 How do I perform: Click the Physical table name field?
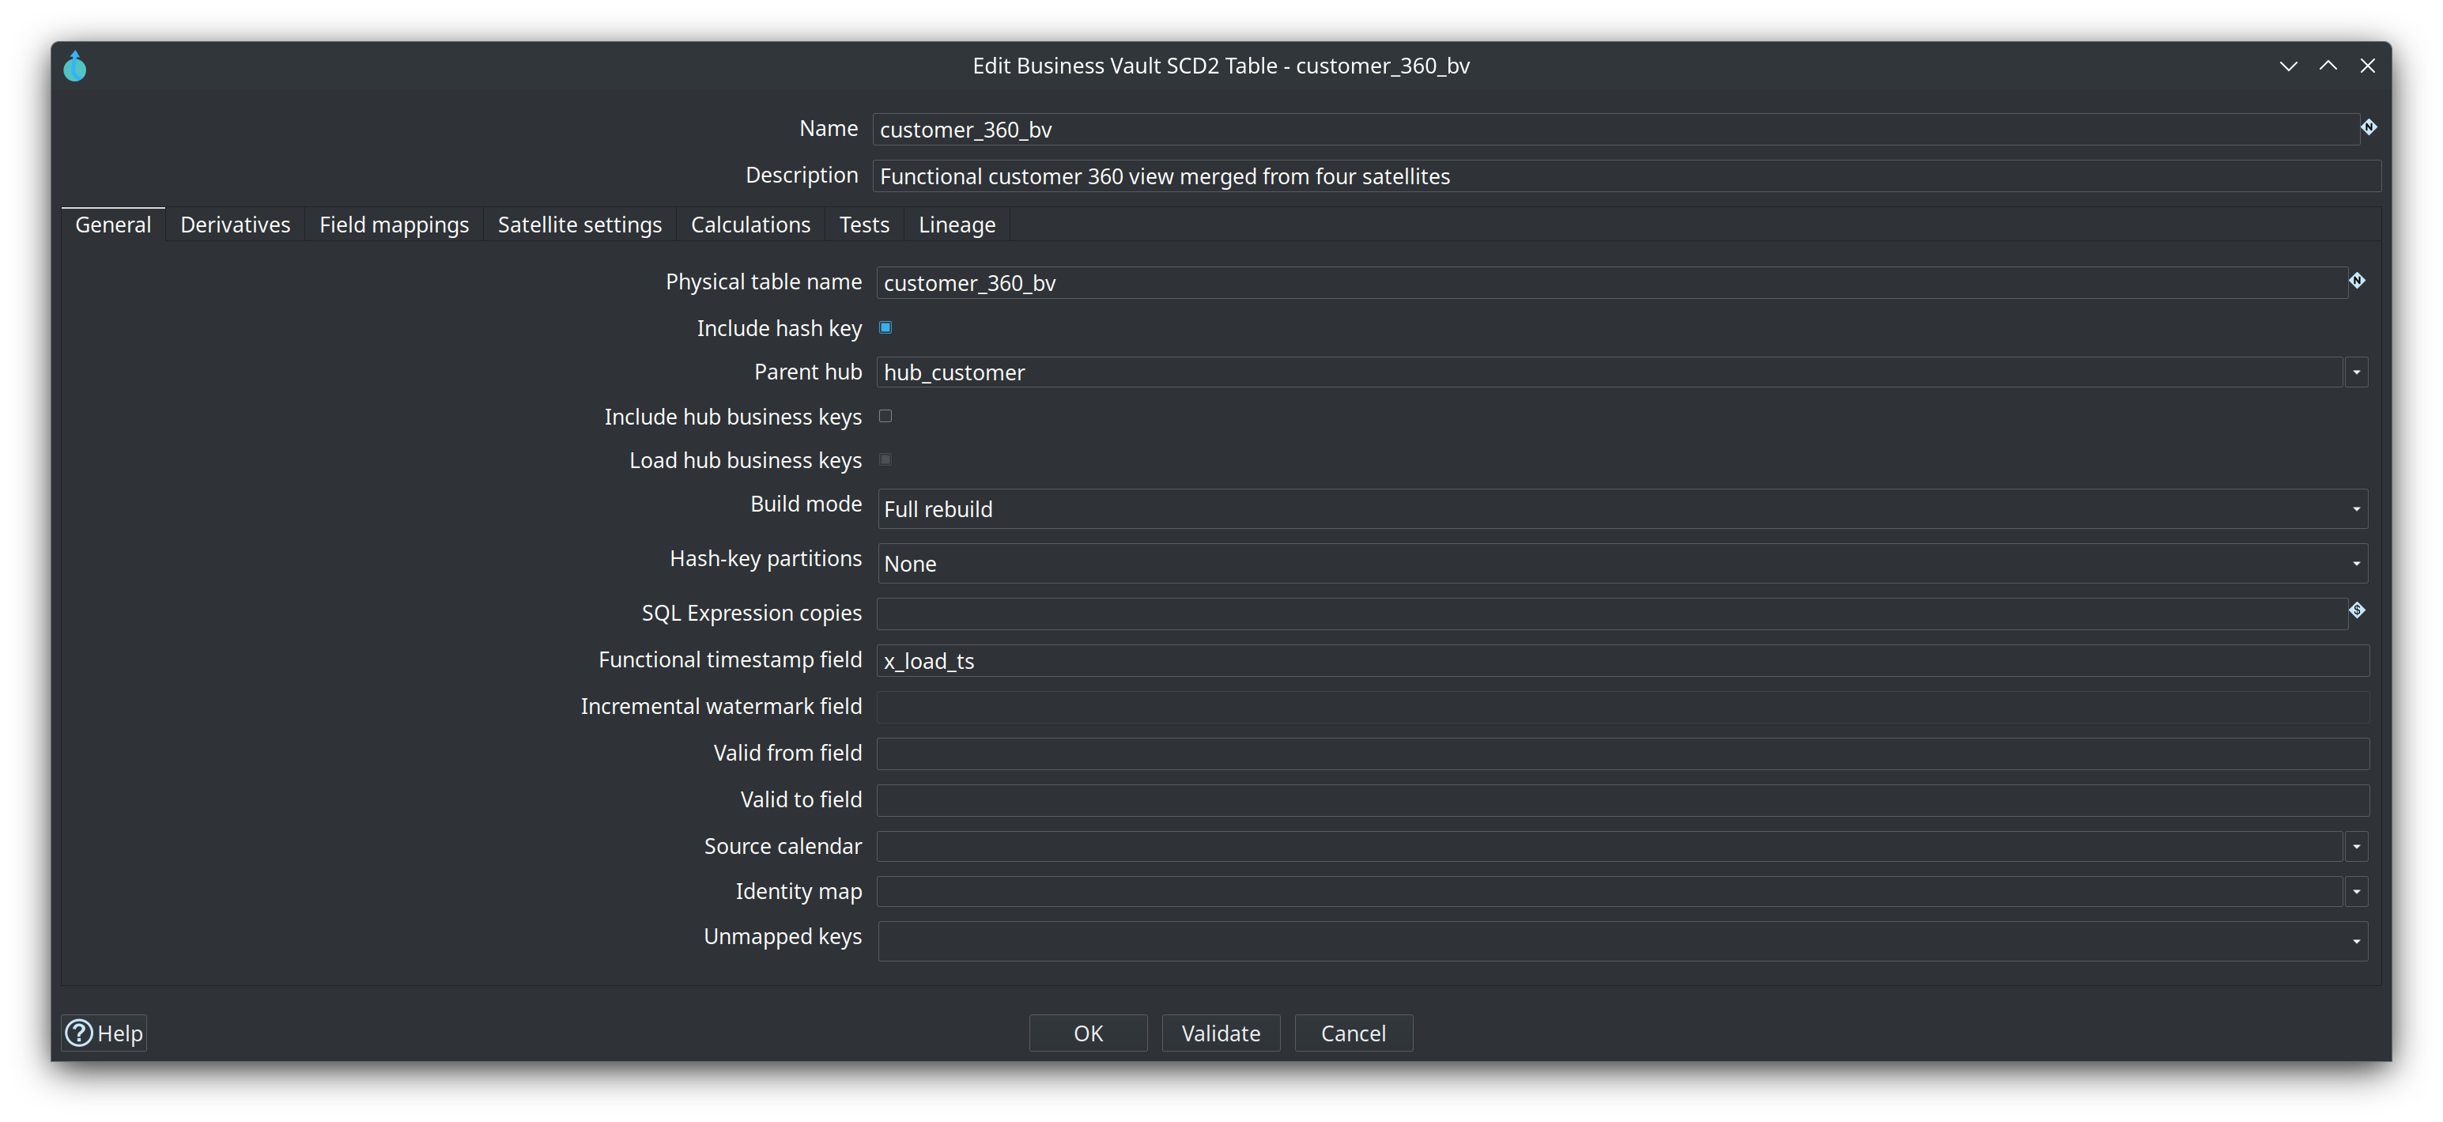(x=1611, y=282)
